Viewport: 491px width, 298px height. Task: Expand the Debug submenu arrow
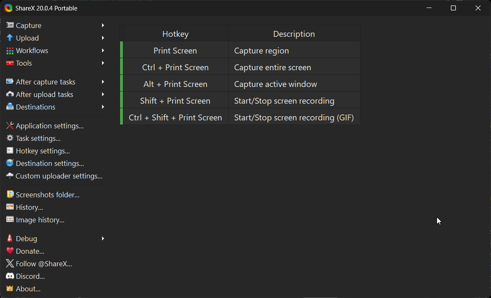[x=103, y=239]
